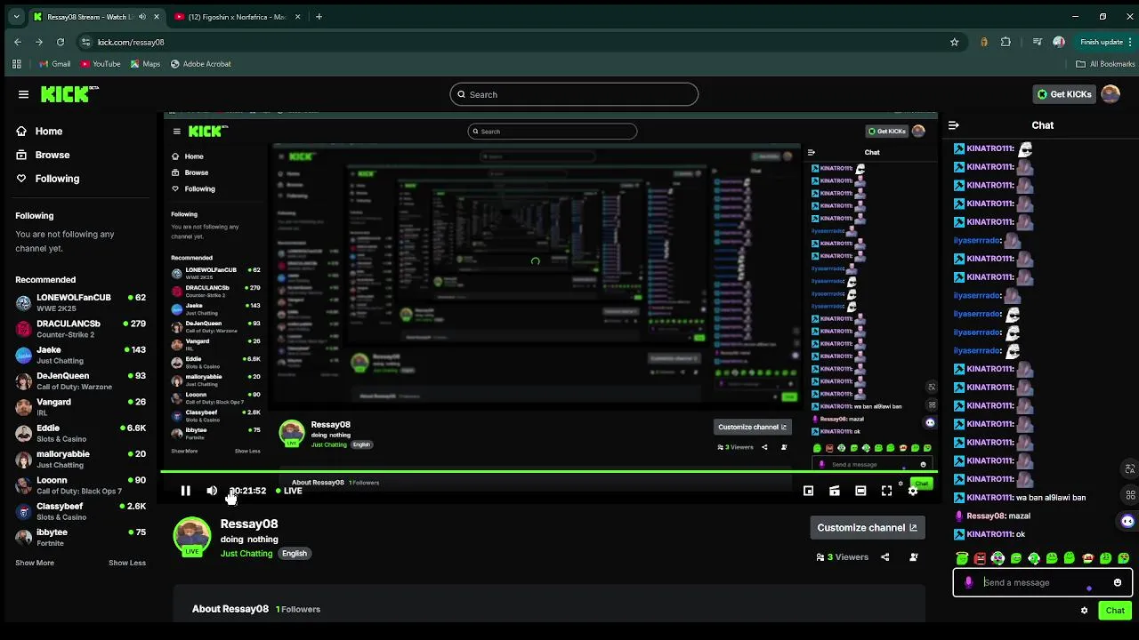1139x640 pixels.
Task: Click Ressay08 streamer avatar
Action: (191, 535)
